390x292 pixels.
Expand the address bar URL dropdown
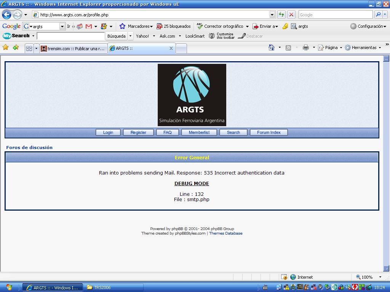(272, 15)
